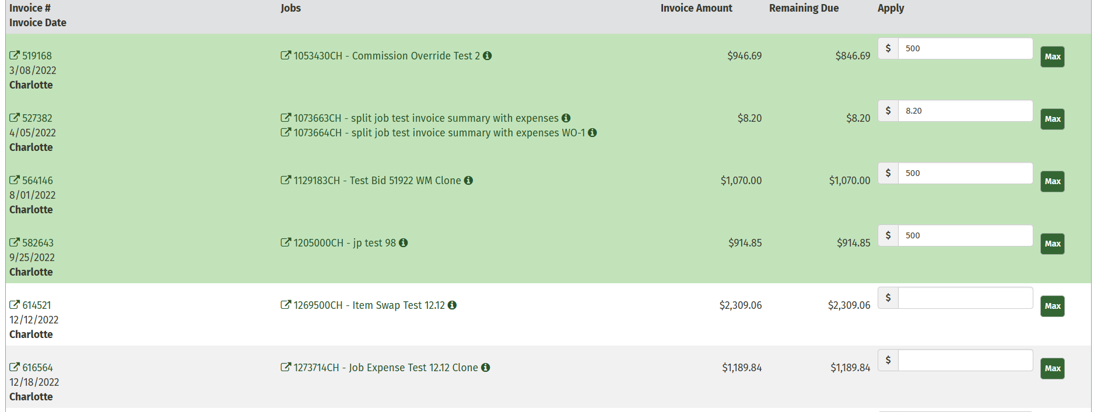Click info icon next to jp test 98
Screen dimensions: 1094x412
coord(403,243)
